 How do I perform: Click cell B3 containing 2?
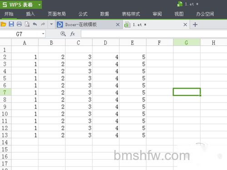52,64
